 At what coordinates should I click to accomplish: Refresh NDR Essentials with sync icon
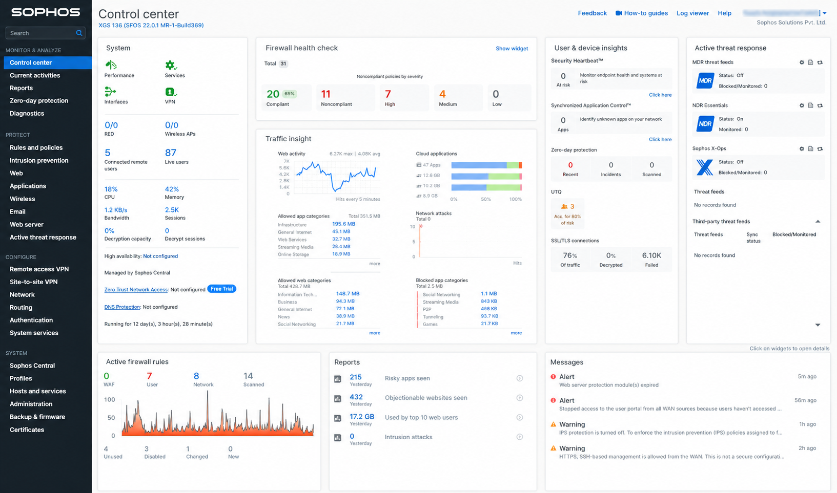[x=820, y=105]
